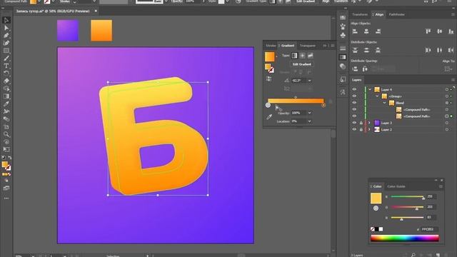Choose Linear gradient type button
The height and width of the screenshot is (257, 457).
(x=294, y=56)
